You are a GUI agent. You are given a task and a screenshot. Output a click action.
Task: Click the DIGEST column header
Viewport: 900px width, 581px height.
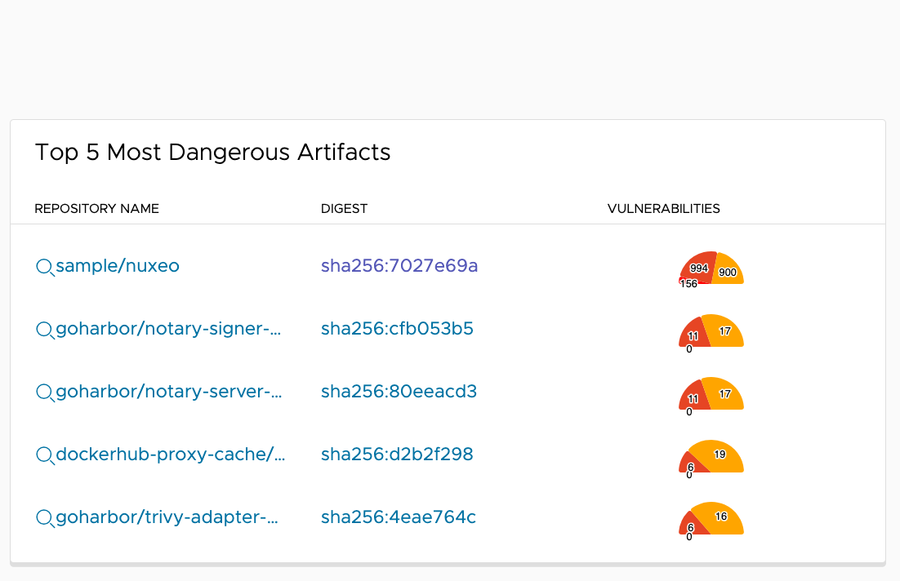click(344, 208)
